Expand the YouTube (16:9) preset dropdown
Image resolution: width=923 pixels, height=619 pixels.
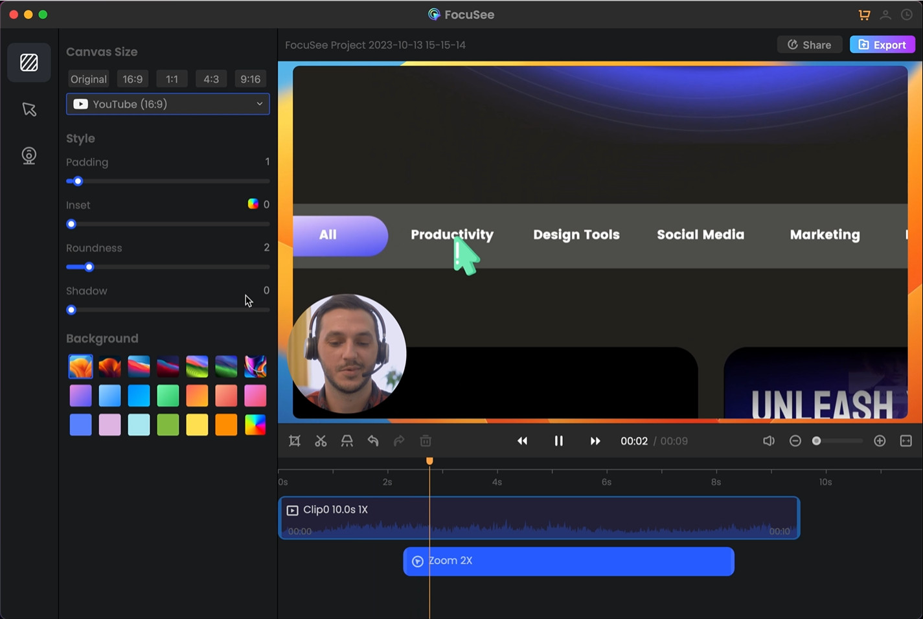click(x=168, y=104)
